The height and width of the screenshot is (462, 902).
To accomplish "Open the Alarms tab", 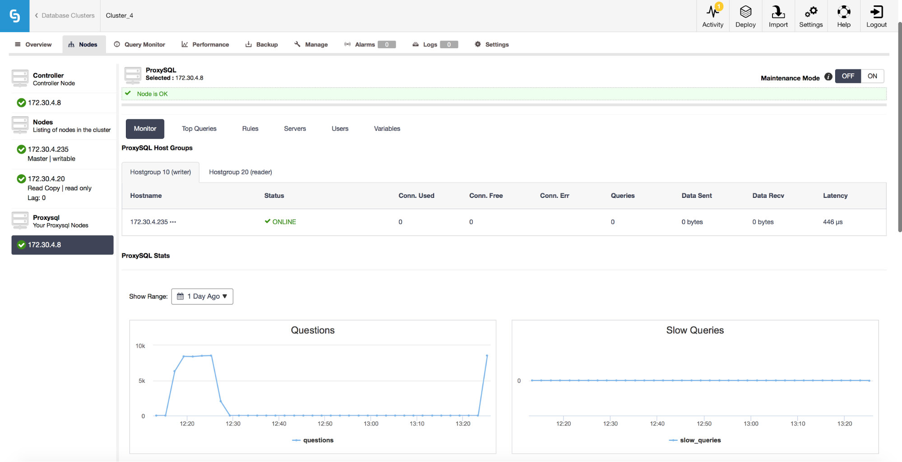I will pos(370,45).
